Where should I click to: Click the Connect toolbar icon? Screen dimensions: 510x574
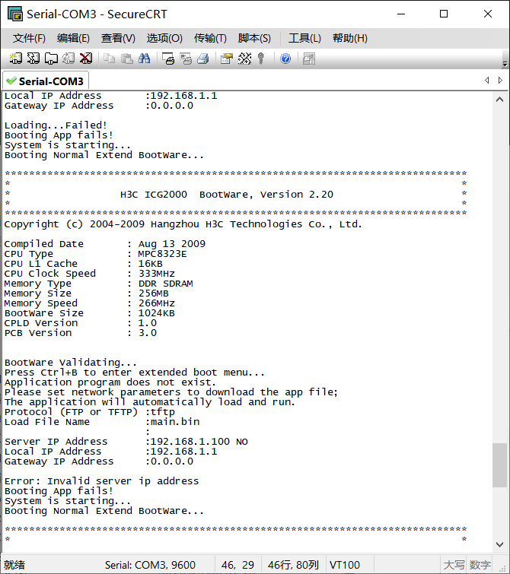tap(16, 59)
